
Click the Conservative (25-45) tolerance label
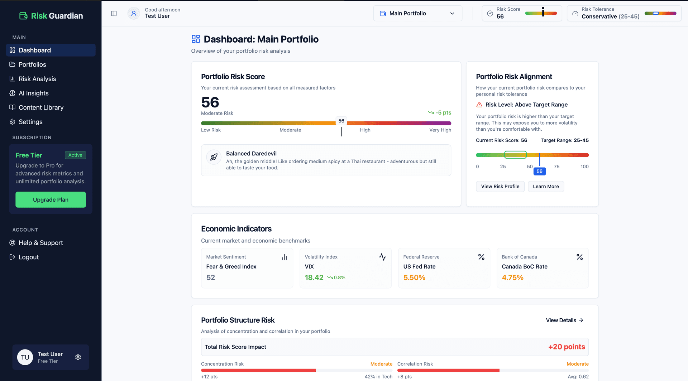[610, 16]
